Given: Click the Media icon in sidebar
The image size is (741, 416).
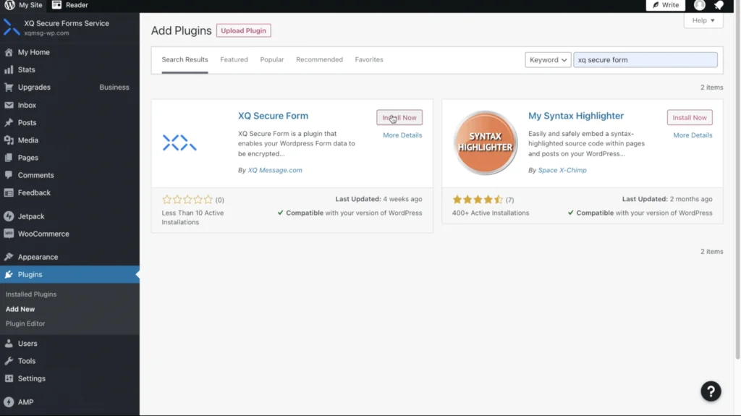Looking at the screenshot, I should [9, 140].
